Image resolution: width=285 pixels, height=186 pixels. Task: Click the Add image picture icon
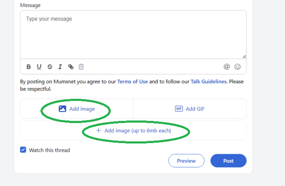coord(62,109)
